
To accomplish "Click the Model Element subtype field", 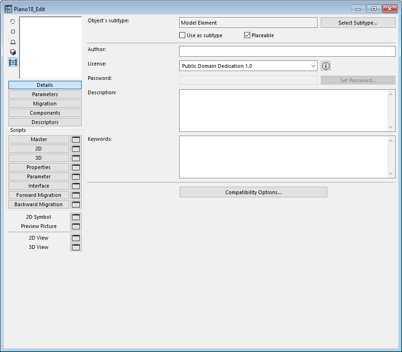I will coord(248,23).
